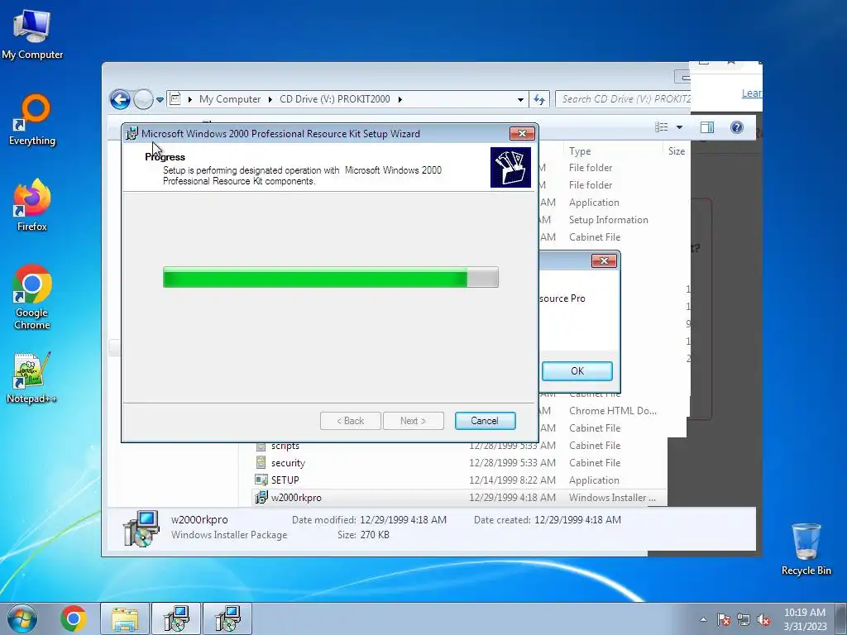
Task: Toggle the preview pane button
Action: pos(706,127)
